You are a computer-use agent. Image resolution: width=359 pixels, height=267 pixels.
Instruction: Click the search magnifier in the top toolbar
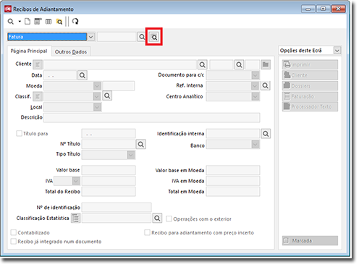11,22
